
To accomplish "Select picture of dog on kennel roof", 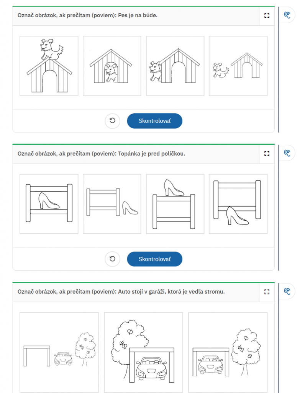I will point(49,66).
